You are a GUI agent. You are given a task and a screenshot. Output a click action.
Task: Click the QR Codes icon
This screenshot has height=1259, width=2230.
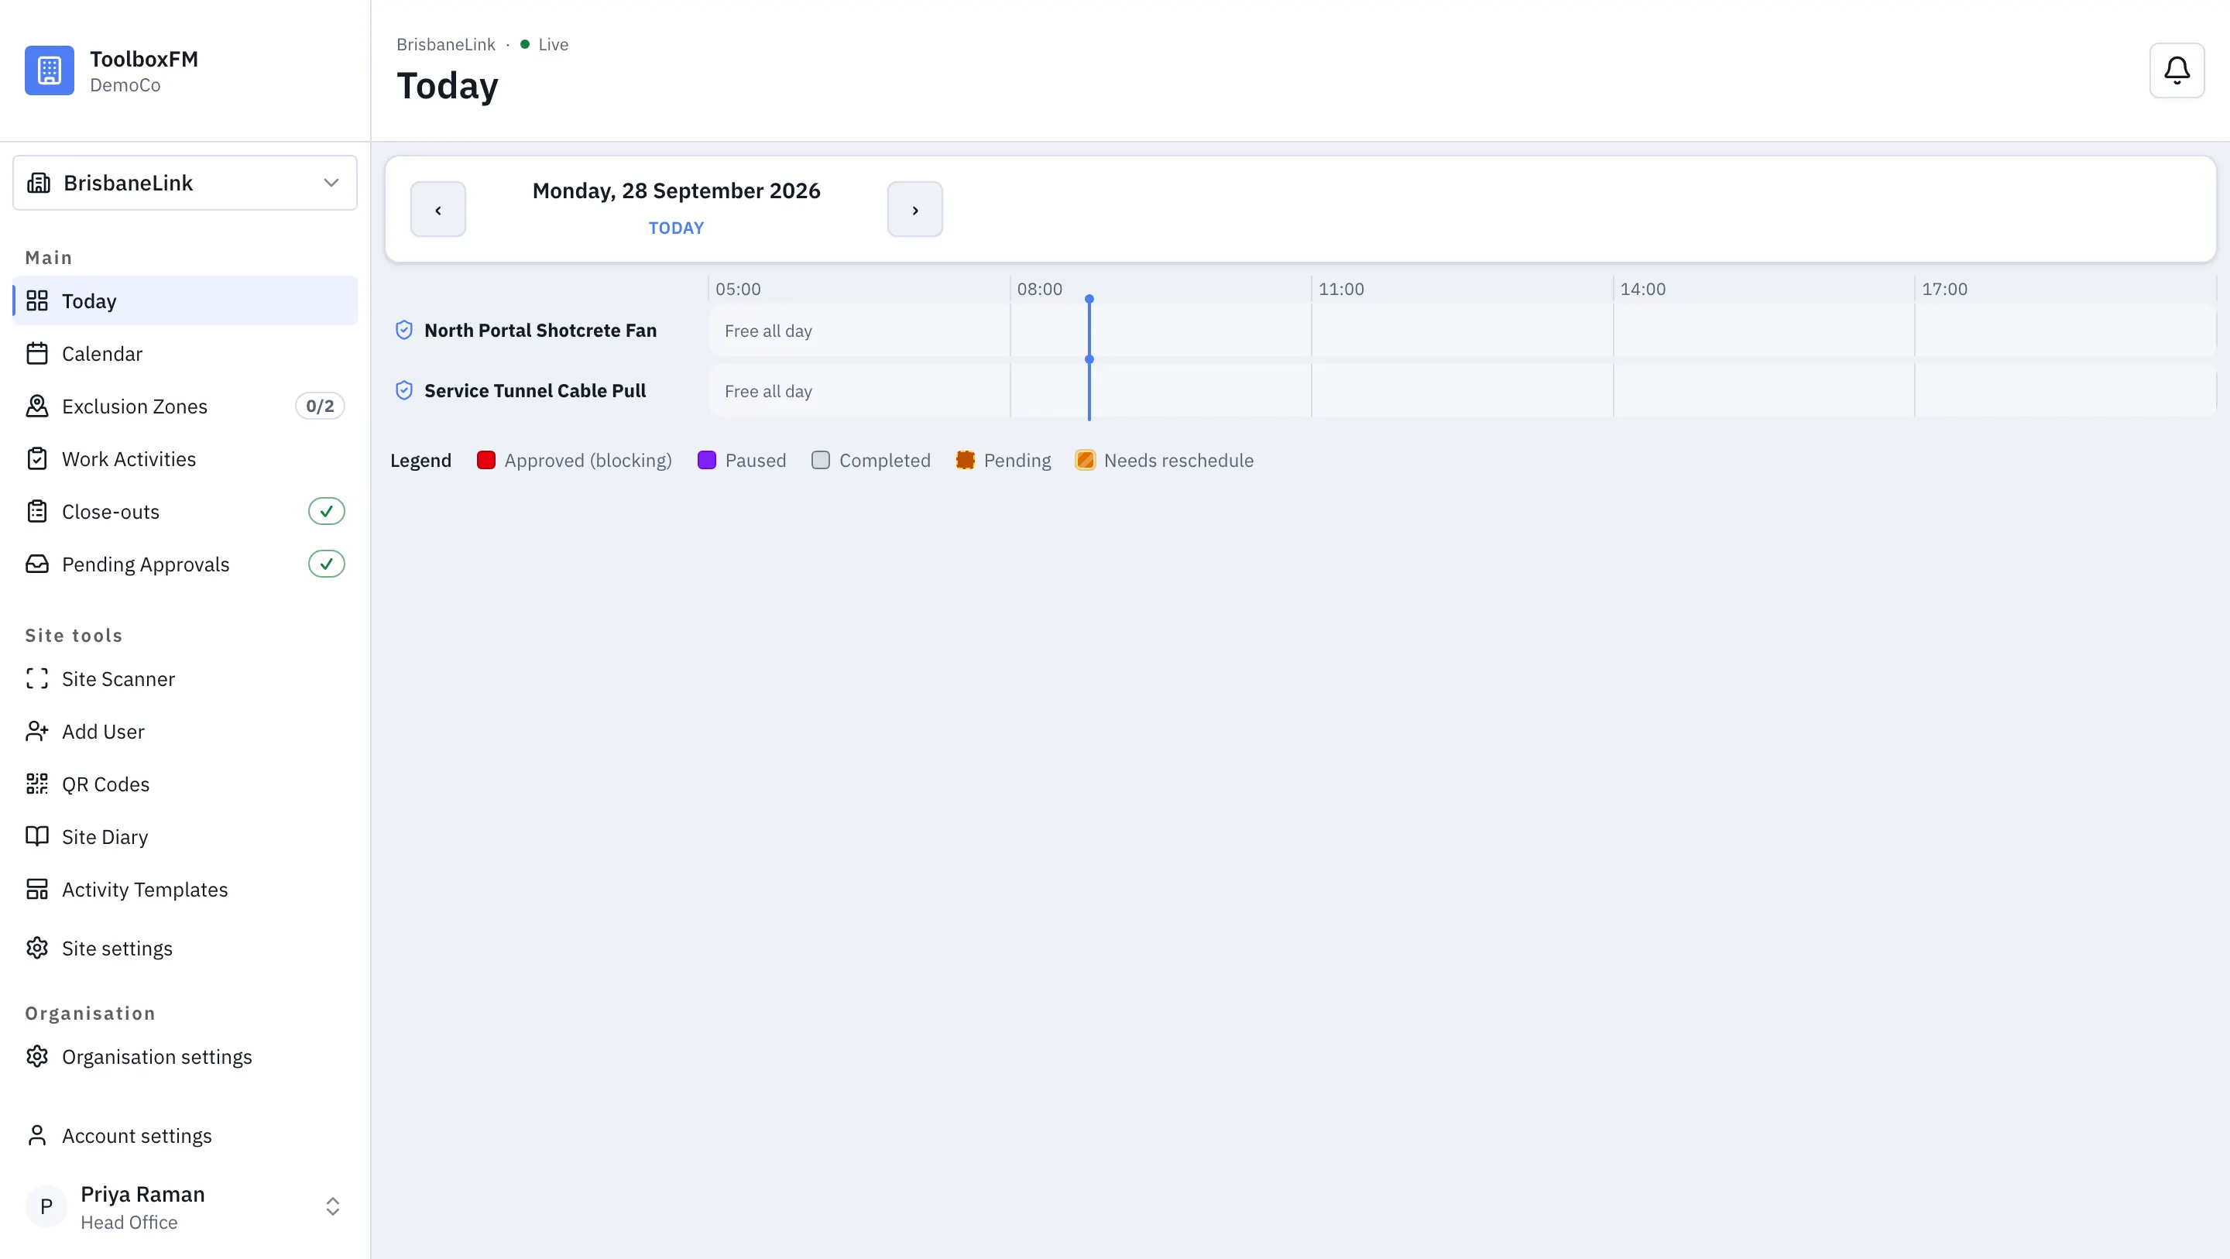point(37,784)
